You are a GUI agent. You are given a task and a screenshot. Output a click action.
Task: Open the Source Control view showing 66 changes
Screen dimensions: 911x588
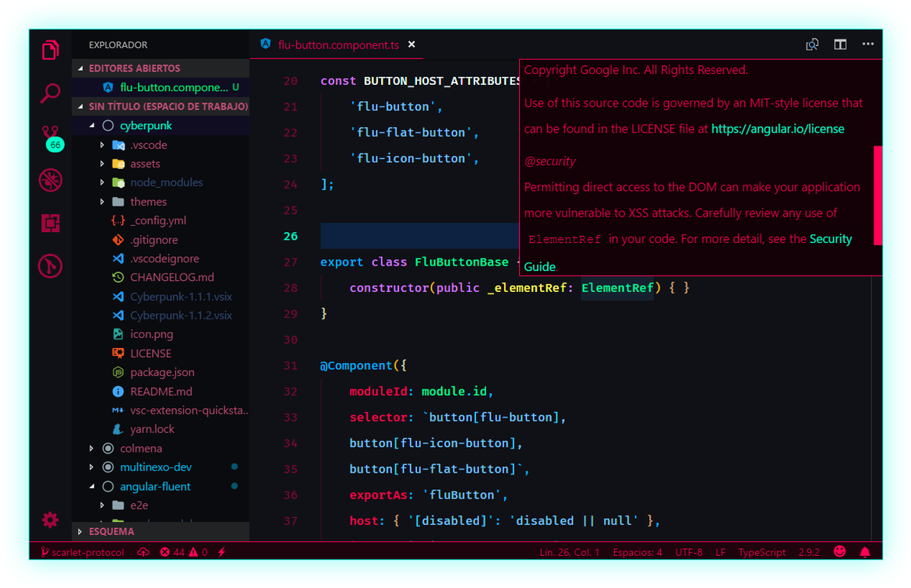pyautogui.click(x=49, y=134)
